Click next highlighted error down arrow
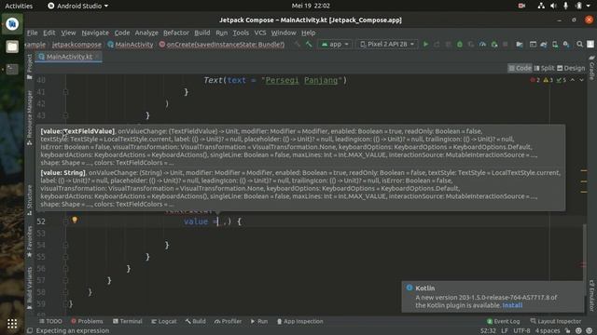Screen dimensions: 597x335 (581, 80)
